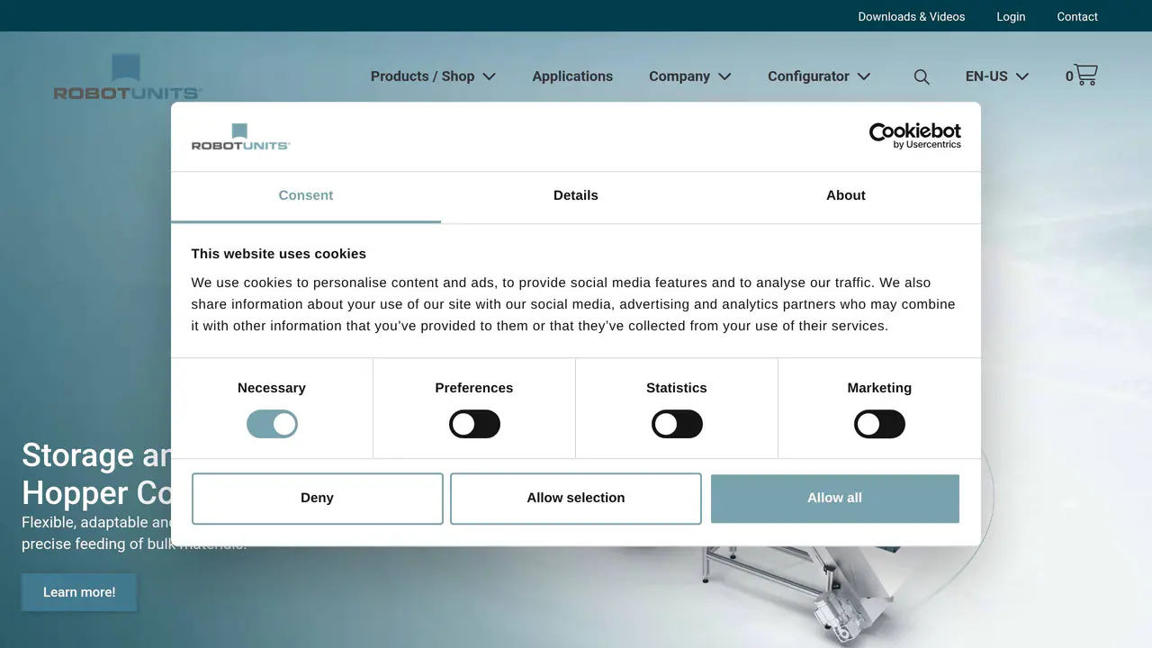Click the Robotunits logo in cookie dialog
Viewport: 1152px width, 648px height.
click(240, 136)
